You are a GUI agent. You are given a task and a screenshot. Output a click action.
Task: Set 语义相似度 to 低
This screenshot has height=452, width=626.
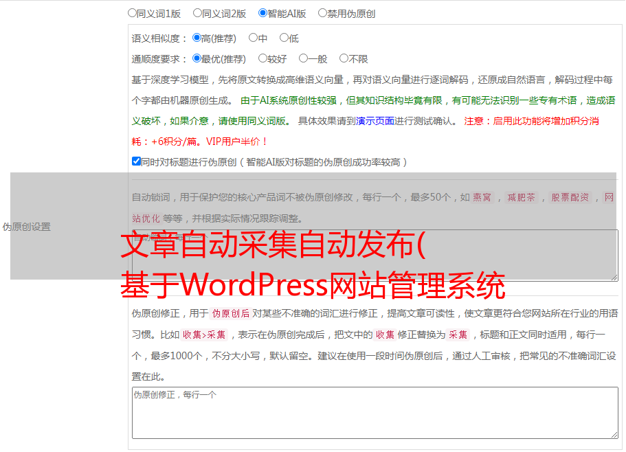click(x=284, y=38)
